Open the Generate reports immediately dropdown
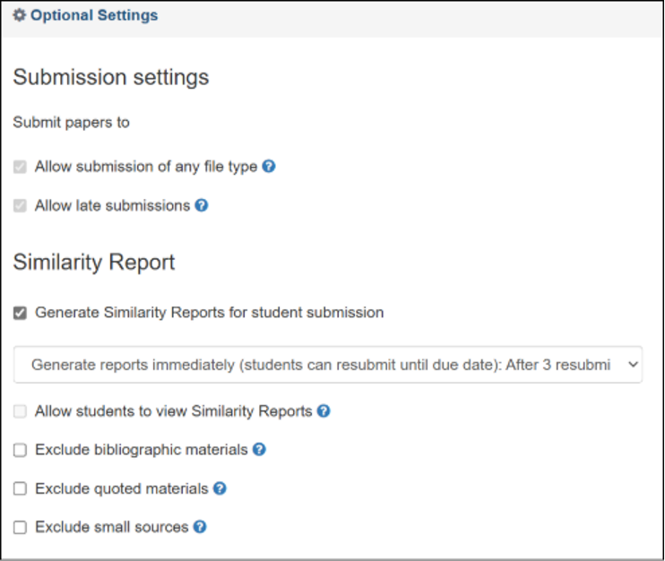665x561 pixels. 328,365
